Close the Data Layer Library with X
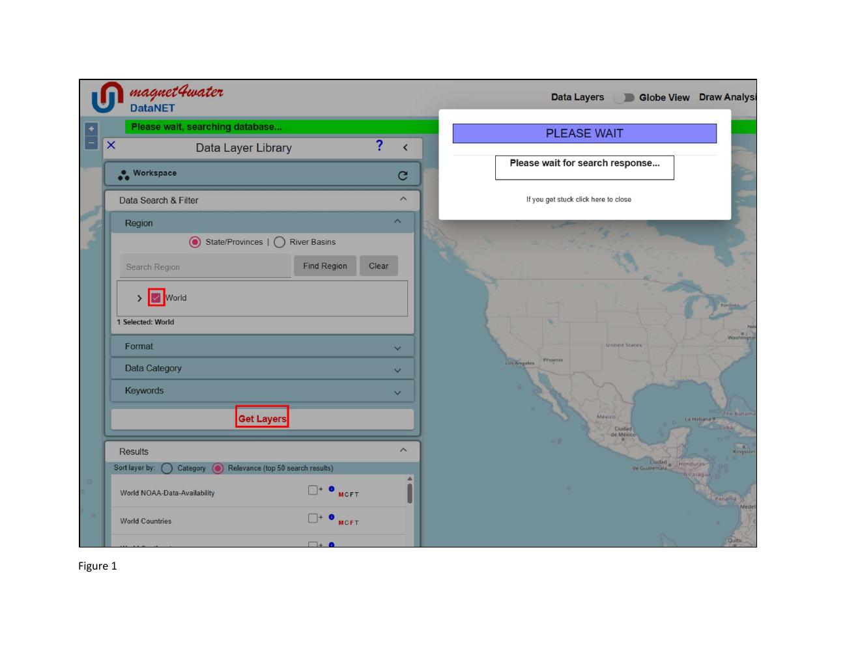Screen dimensions: 860x664 (111, 145)
